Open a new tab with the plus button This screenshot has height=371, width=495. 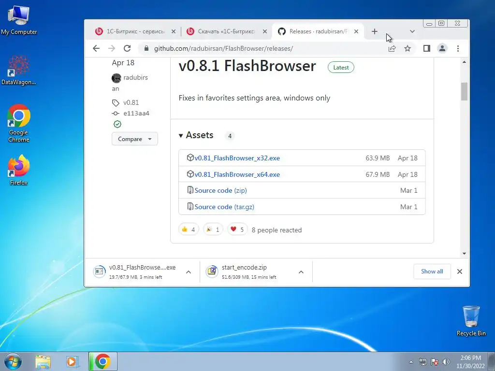tap(375, 31)
